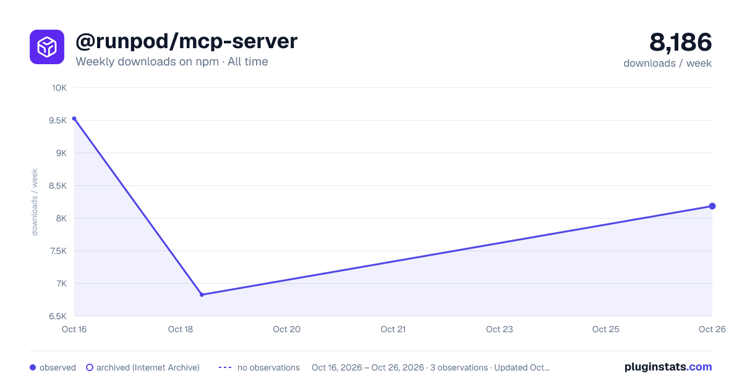Click the 7.5K y-axis label
Image resolution: width=742 pixels, height=389 pixels.
coord(58,251)
